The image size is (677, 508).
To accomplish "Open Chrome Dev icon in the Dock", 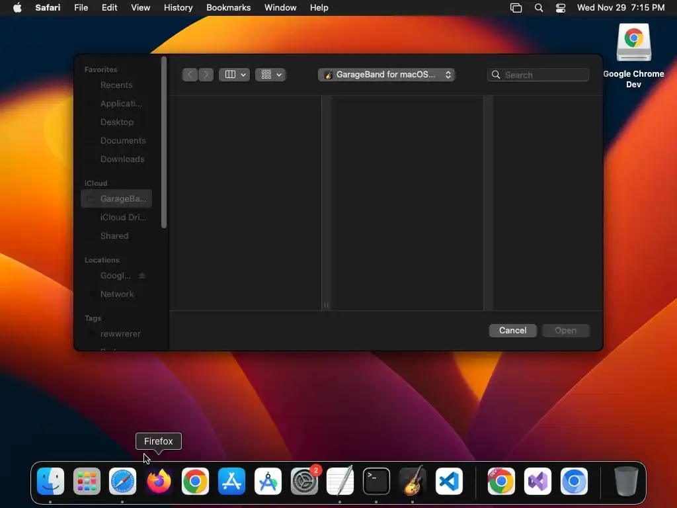I will [501, 481].
